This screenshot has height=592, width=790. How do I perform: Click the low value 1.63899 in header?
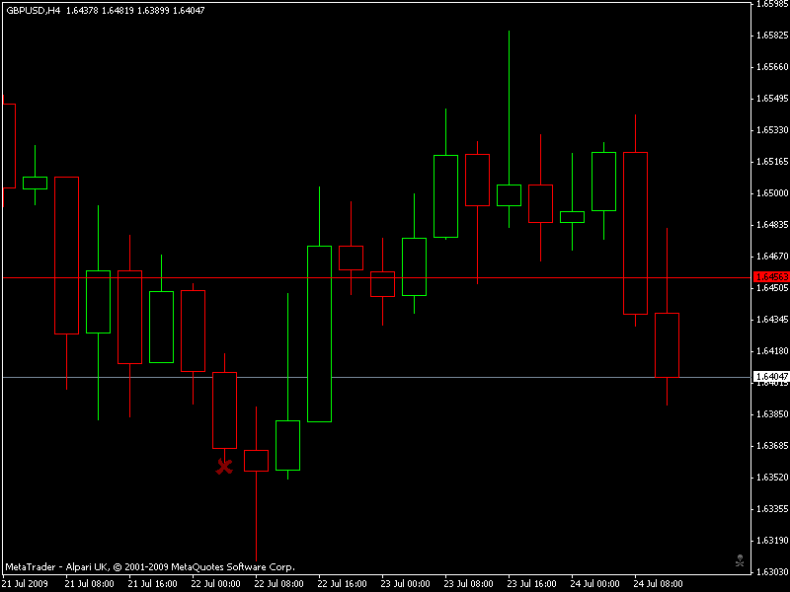click(x=153, y=10)
